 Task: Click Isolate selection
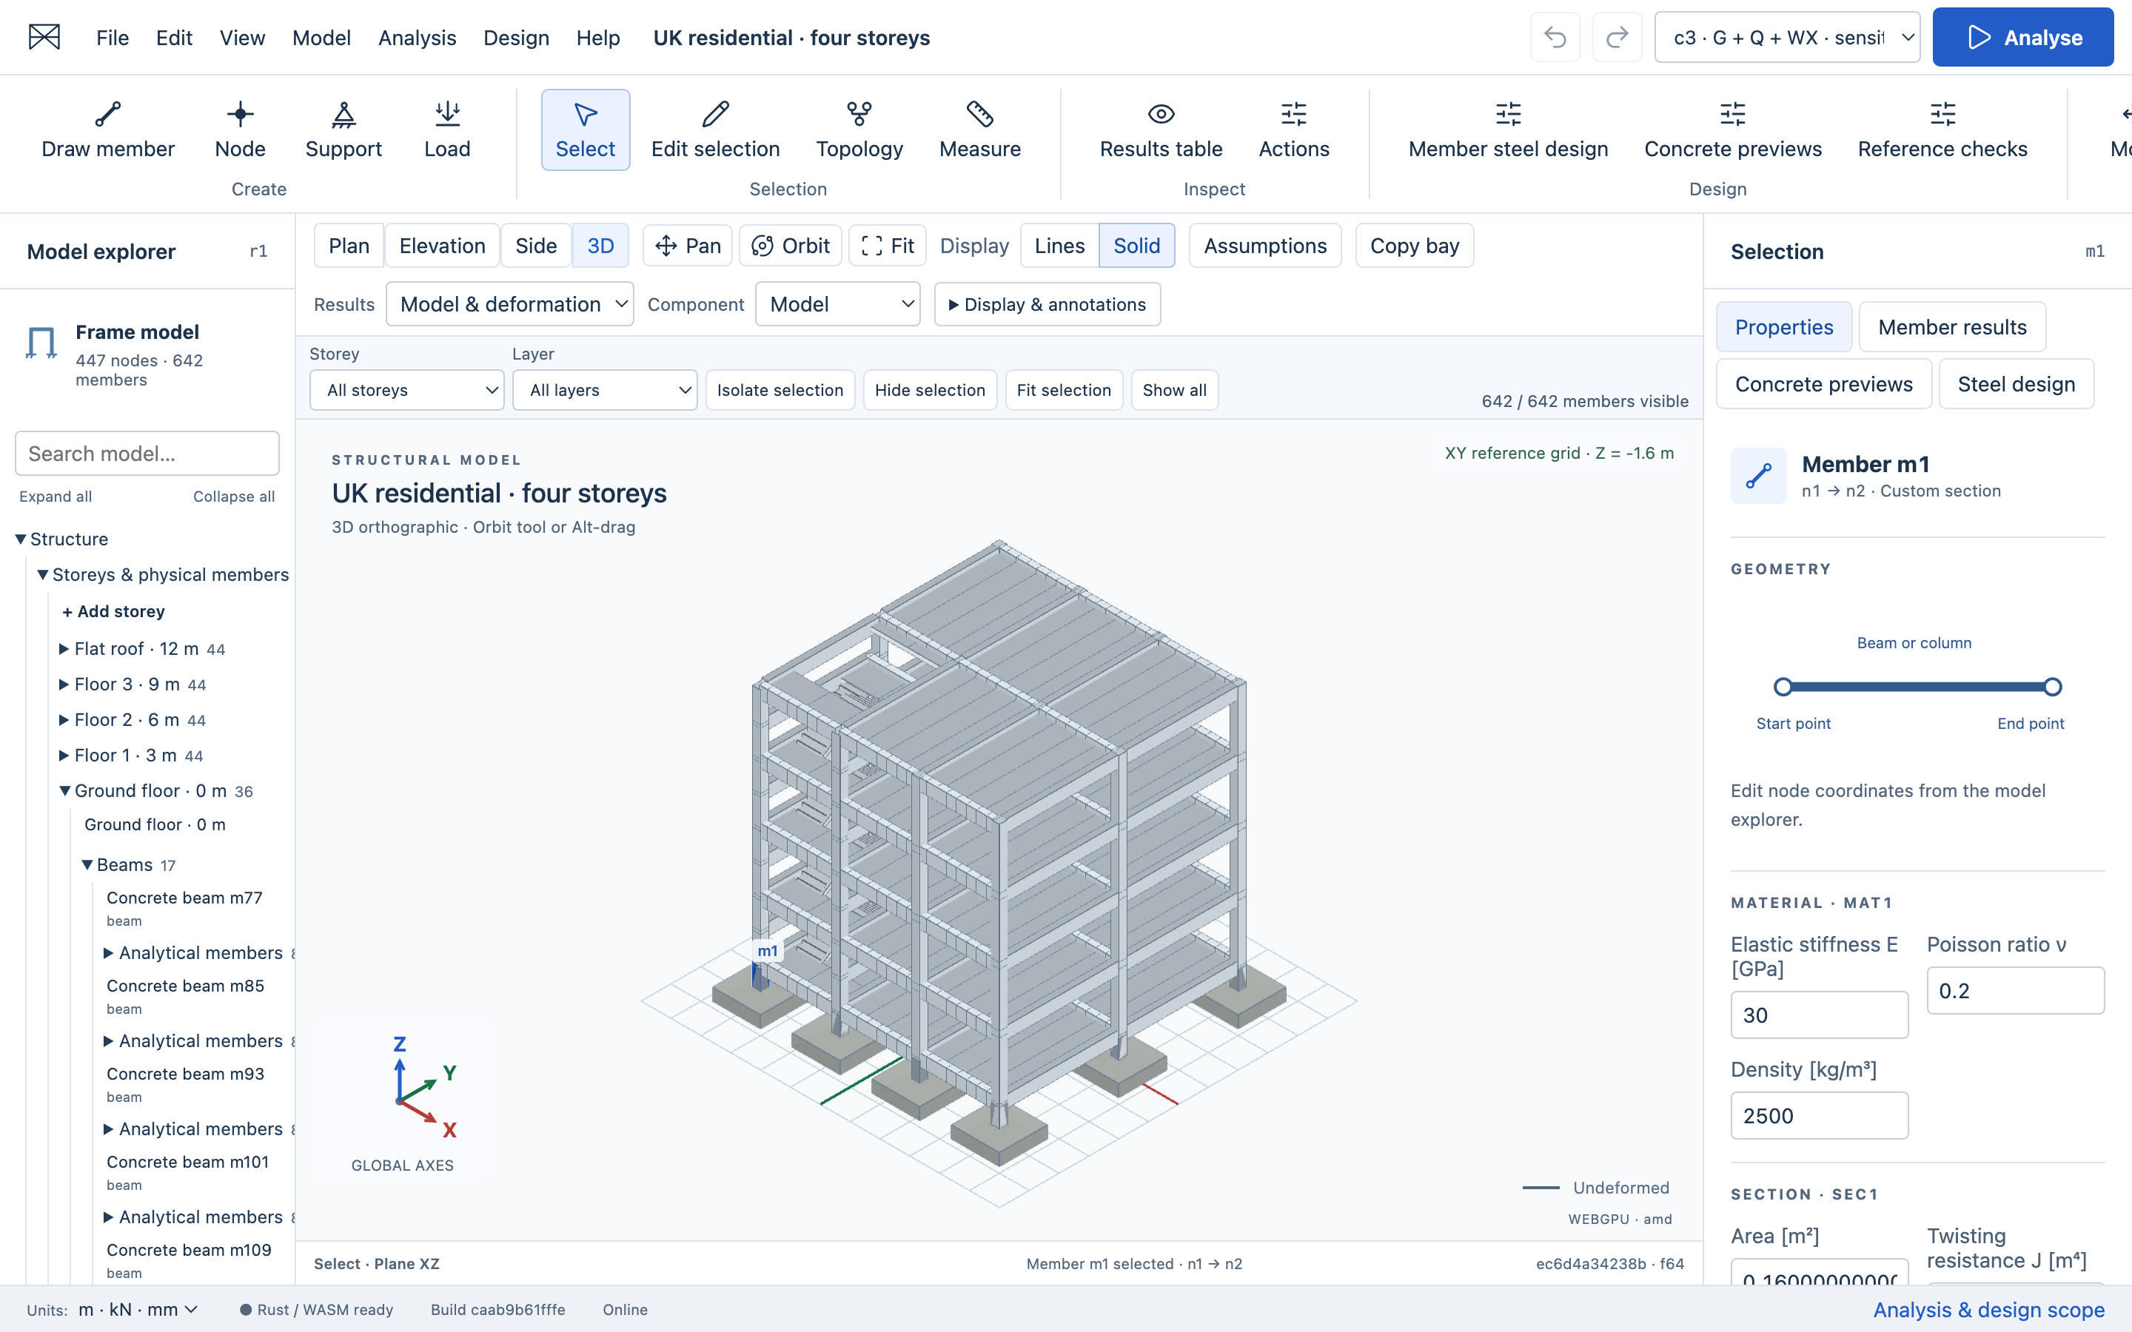coord(780,389)
